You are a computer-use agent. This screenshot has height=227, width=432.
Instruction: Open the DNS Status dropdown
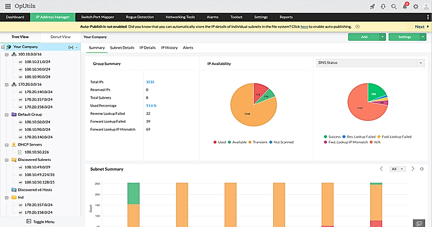370,63
